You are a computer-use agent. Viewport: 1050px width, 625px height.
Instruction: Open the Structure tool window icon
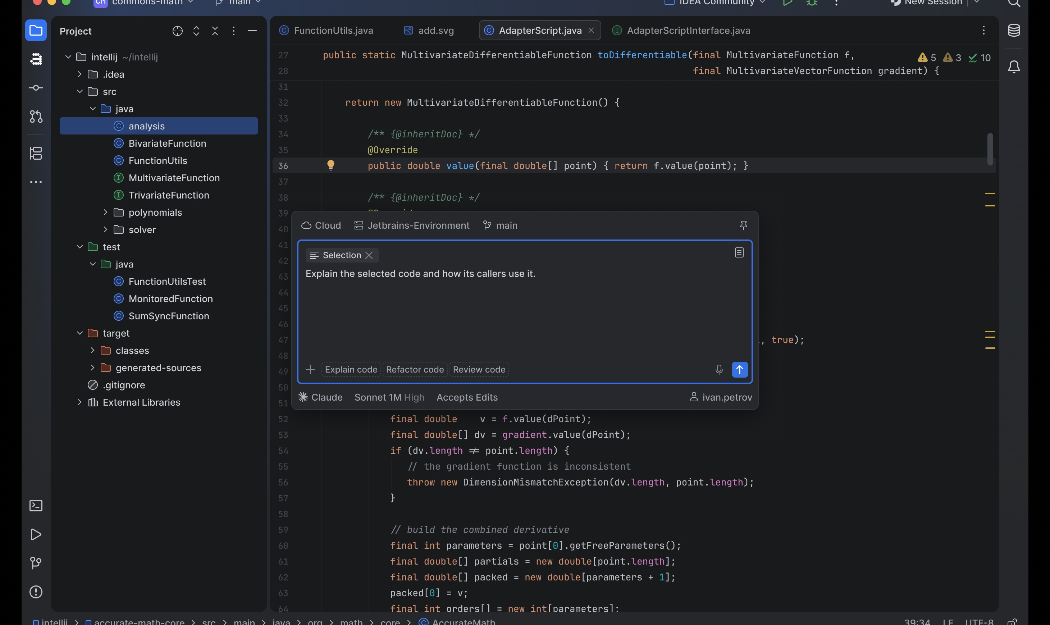click(36, 153)
